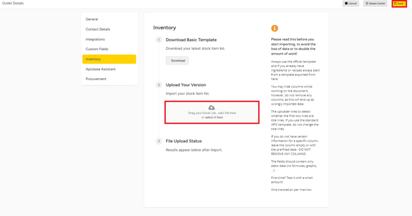Click 'Download your latest stock item list.' text

coord(195,48)
